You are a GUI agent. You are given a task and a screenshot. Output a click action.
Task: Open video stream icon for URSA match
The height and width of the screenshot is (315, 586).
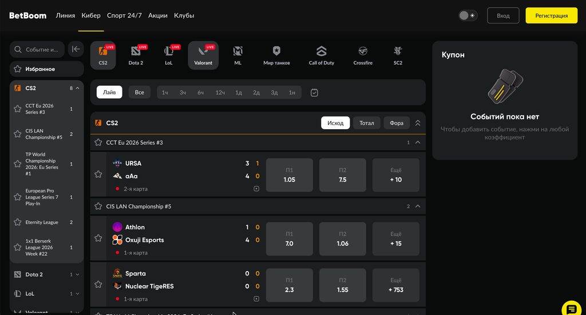[256, 189]
